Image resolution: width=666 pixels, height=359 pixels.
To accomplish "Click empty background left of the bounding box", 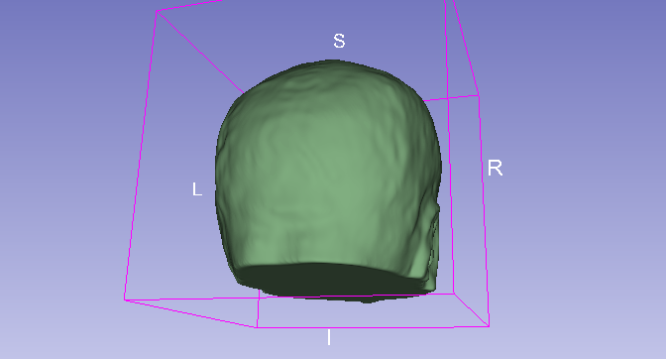I will click(63, 170).
